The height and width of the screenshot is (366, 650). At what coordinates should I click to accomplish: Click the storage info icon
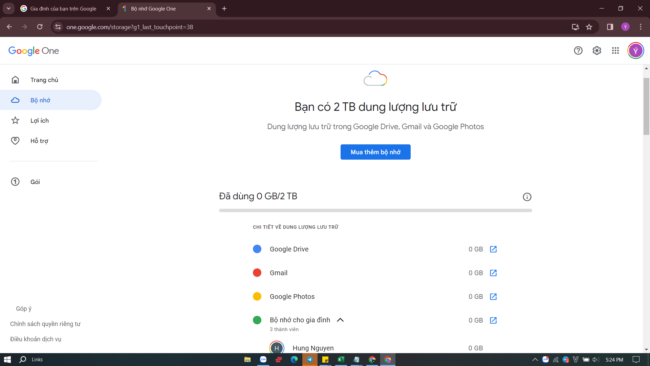[x=527, y=197]
